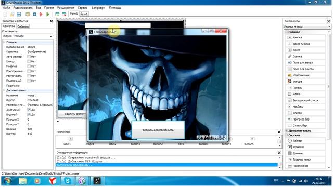The height and width of the screenshot is (187, 333).
Task: Collapse the Главное components group
Action: [287, 32]
